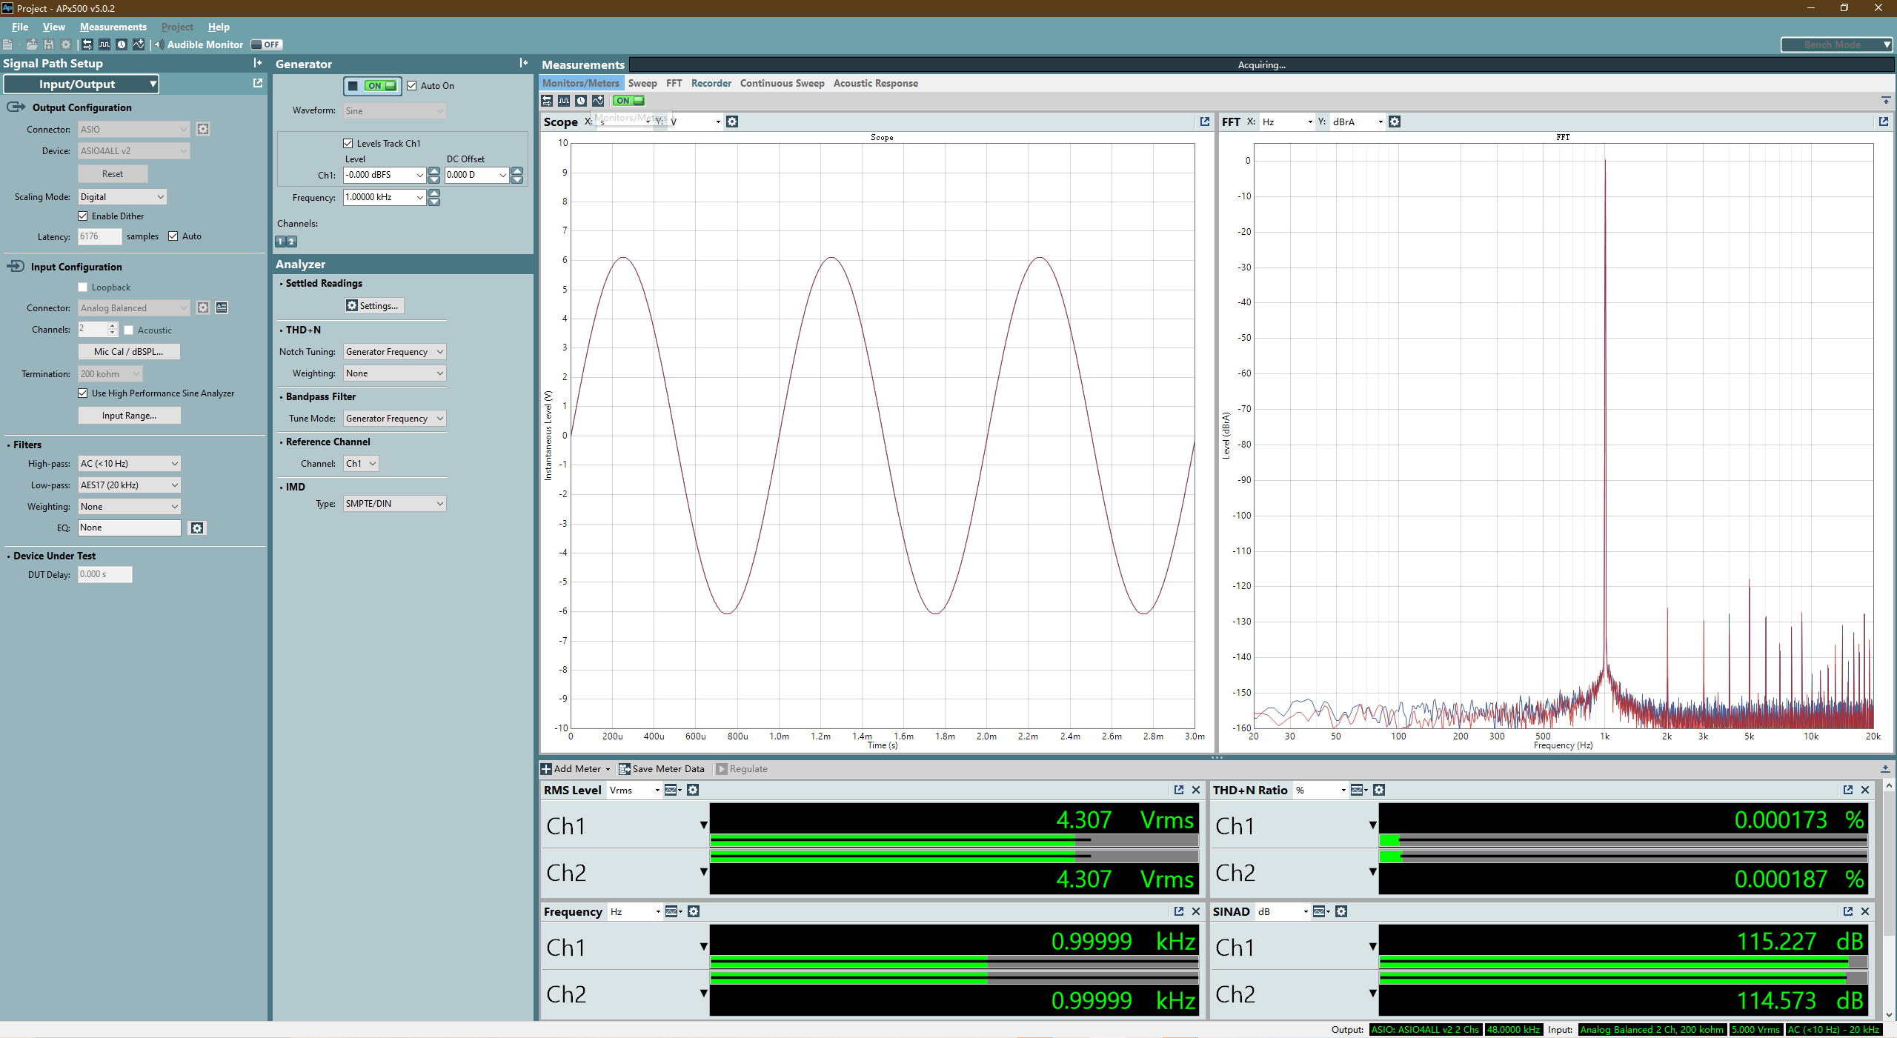Open Bench Mode dropdown
The image size is (1897, 1038).
(1837, 44)
